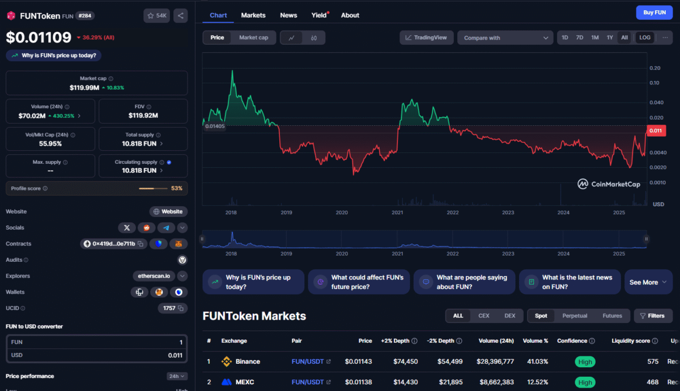Switch to the Markets tab

coord(253,15)
